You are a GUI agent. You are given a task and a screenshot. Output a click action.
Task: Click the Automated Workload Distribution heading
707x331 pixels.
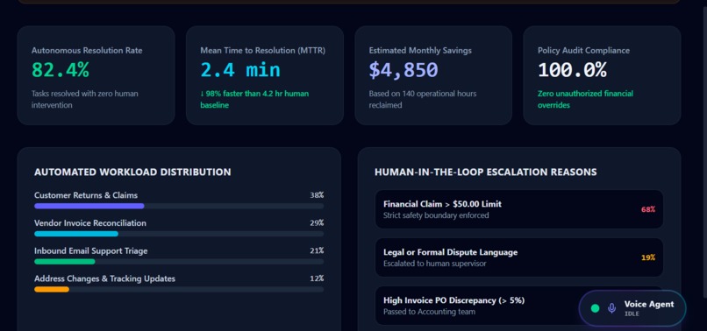132,172
